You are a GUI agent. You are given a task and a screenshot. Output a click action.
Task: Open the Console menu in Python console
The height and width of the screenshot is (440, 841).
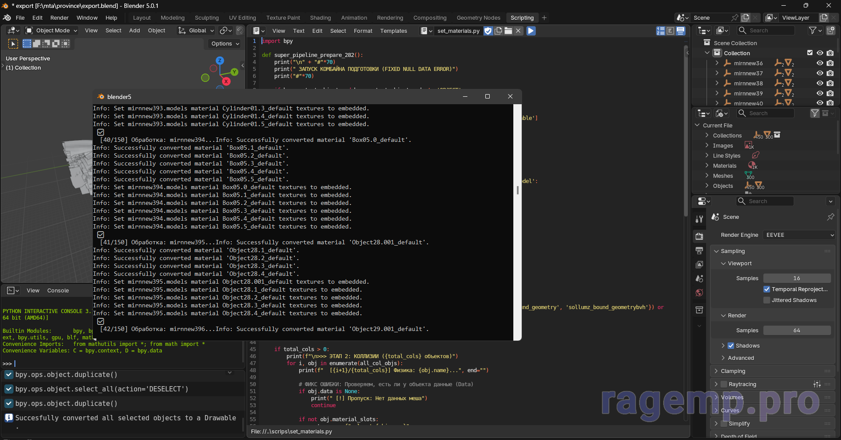(x=58, y=291)
